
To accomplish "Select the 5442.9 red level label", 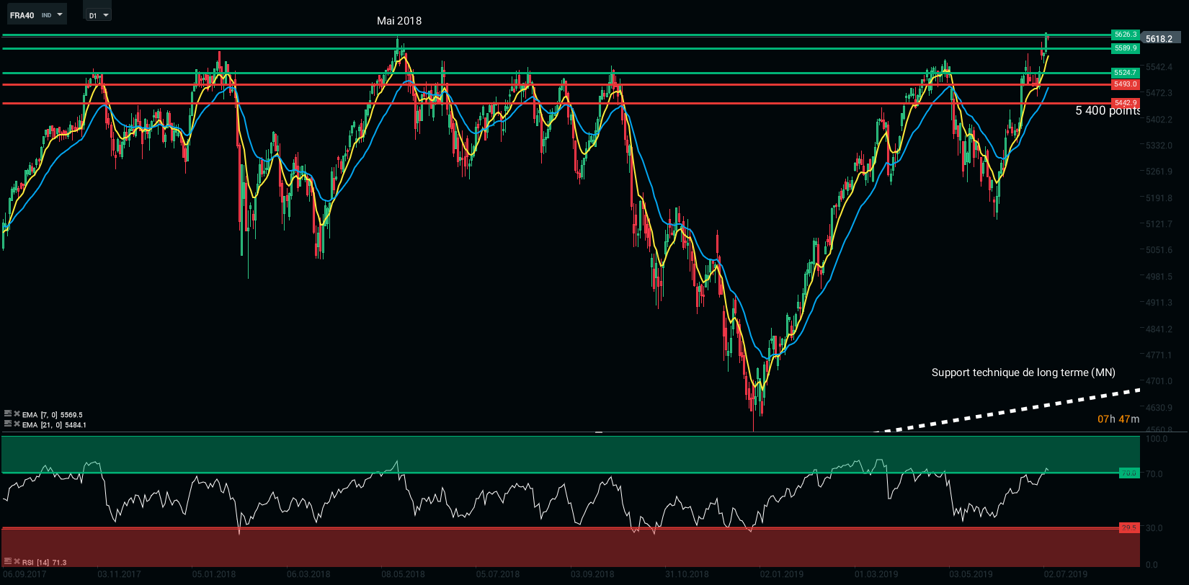I will click(x=1125, y=103).
